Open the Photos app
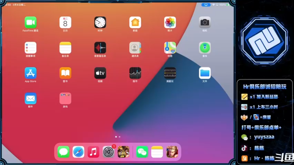 point(170,22)
